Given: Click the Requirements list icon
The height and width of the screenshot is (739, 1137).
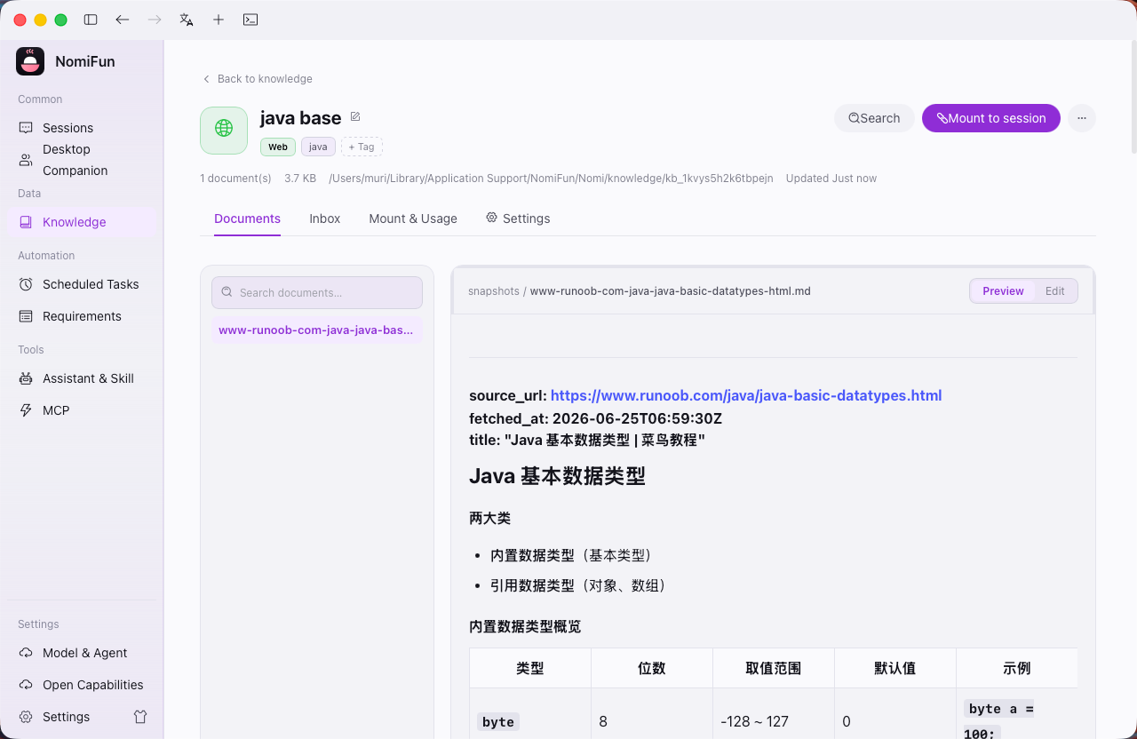Looking at the screenshot, I should (26, 316).
